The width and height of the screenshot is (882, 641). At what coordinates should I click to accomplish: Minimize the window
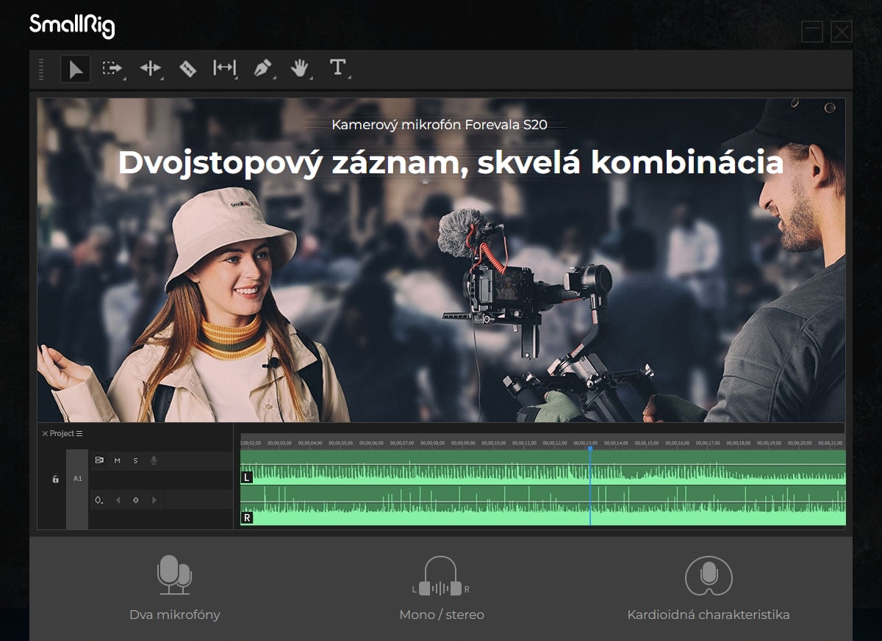[812, 32]
